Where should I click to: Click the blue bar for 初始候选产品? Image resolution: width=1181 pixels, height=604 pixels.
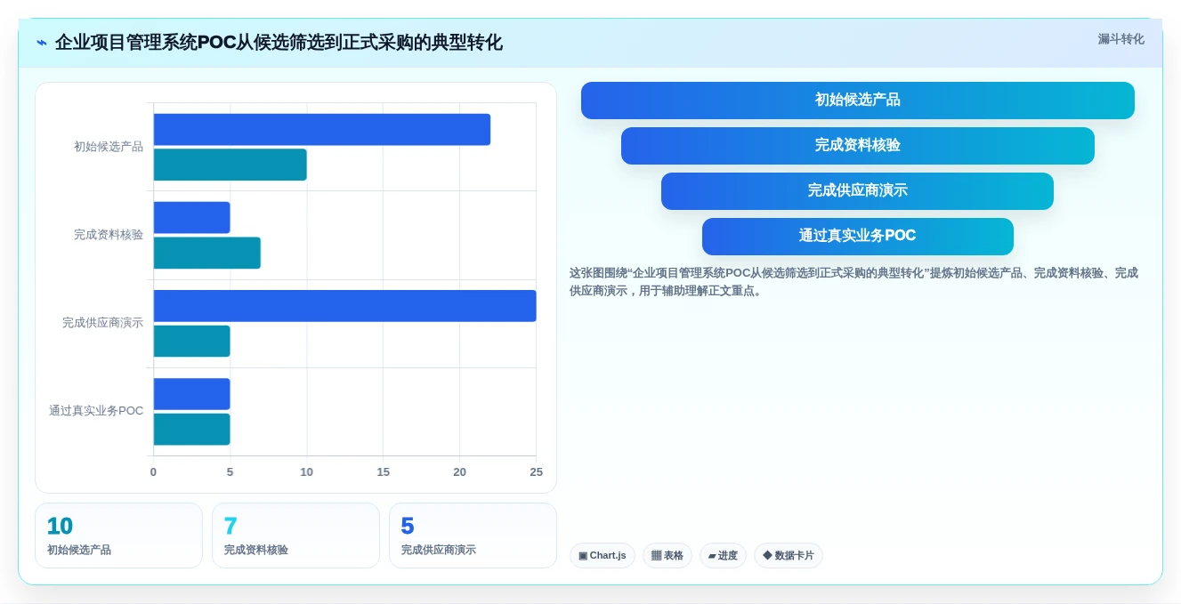(x=321, y=130)
